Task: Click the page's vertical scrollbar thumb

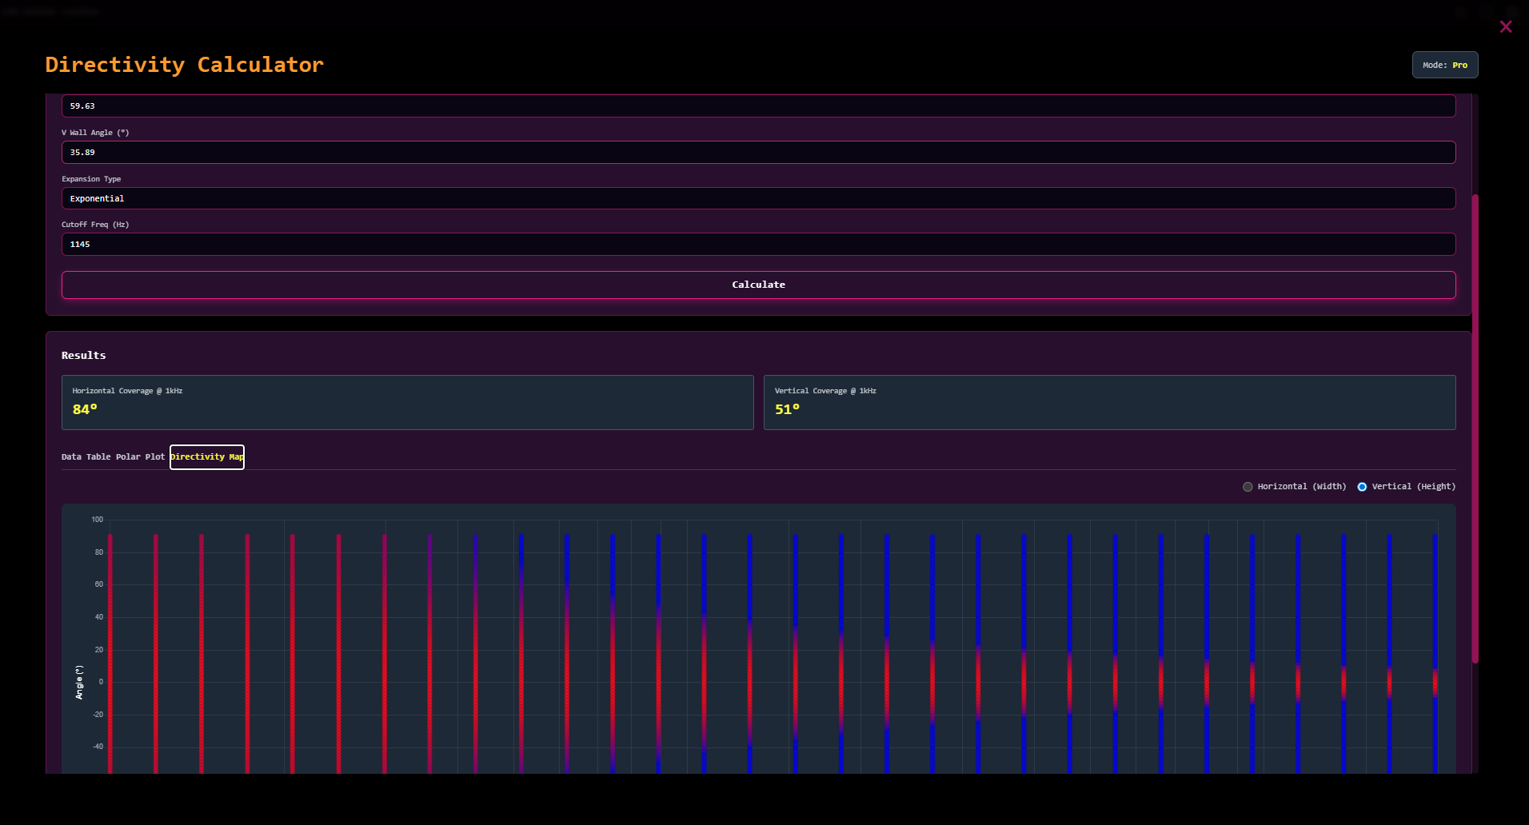Action: [x=1475, y=428]
